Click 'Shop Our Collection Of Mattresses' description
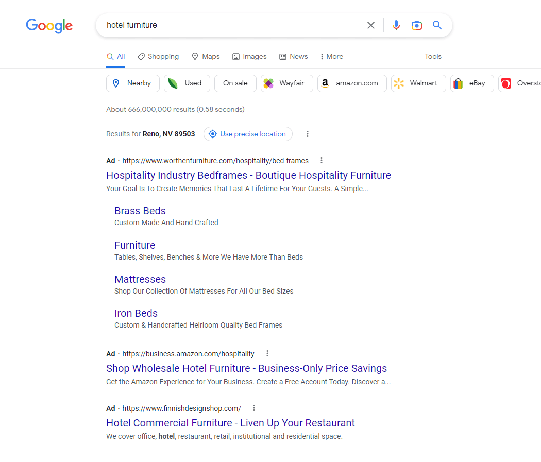The height and width of the screenshot is (462, 541). [x=204, y=292]
